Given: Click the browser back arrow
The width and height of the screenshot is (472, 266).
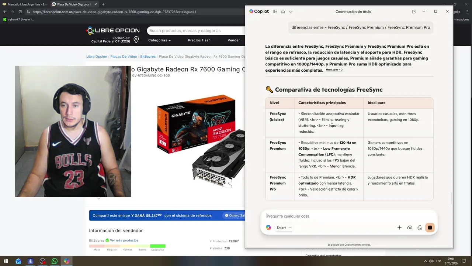Looking at the screenshot, I should coord(5,12).
